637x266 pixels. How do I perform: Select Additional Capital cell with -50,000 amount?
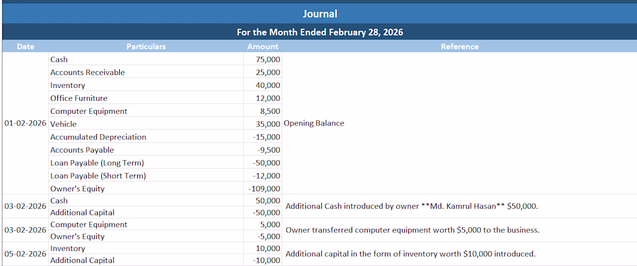click(146, 212)
